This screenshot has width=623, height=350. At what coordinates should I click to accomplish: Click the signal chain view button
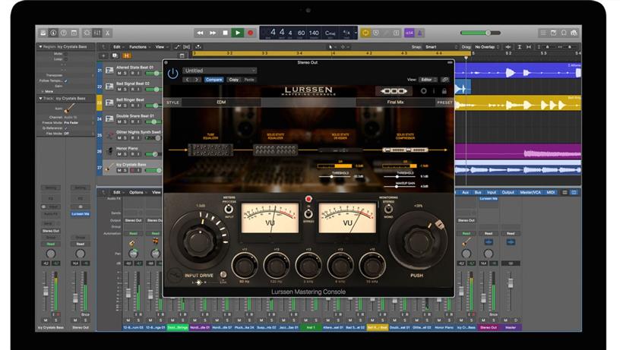[x=394, y=91]
